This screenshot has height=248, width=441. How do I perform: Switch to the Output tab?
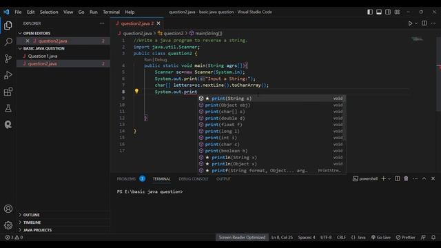point(223,179)
